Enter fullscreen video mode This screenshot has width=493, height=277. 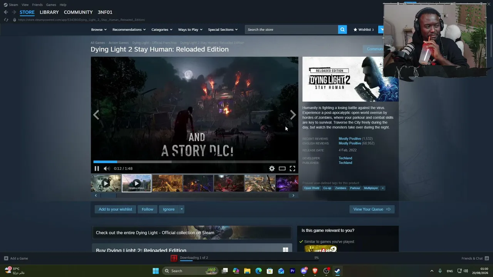tap(292, 169)
